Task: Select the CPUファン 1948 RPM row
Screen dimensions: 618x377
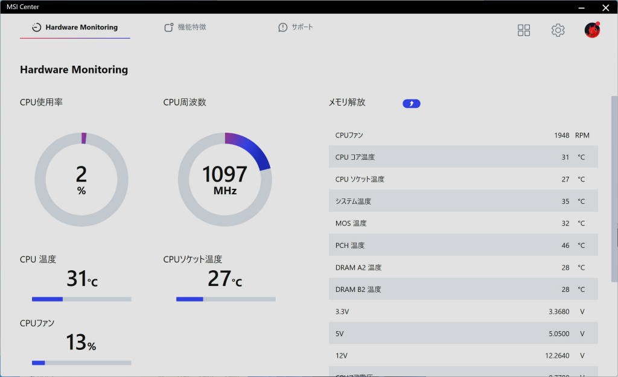Action: (463, 135)
